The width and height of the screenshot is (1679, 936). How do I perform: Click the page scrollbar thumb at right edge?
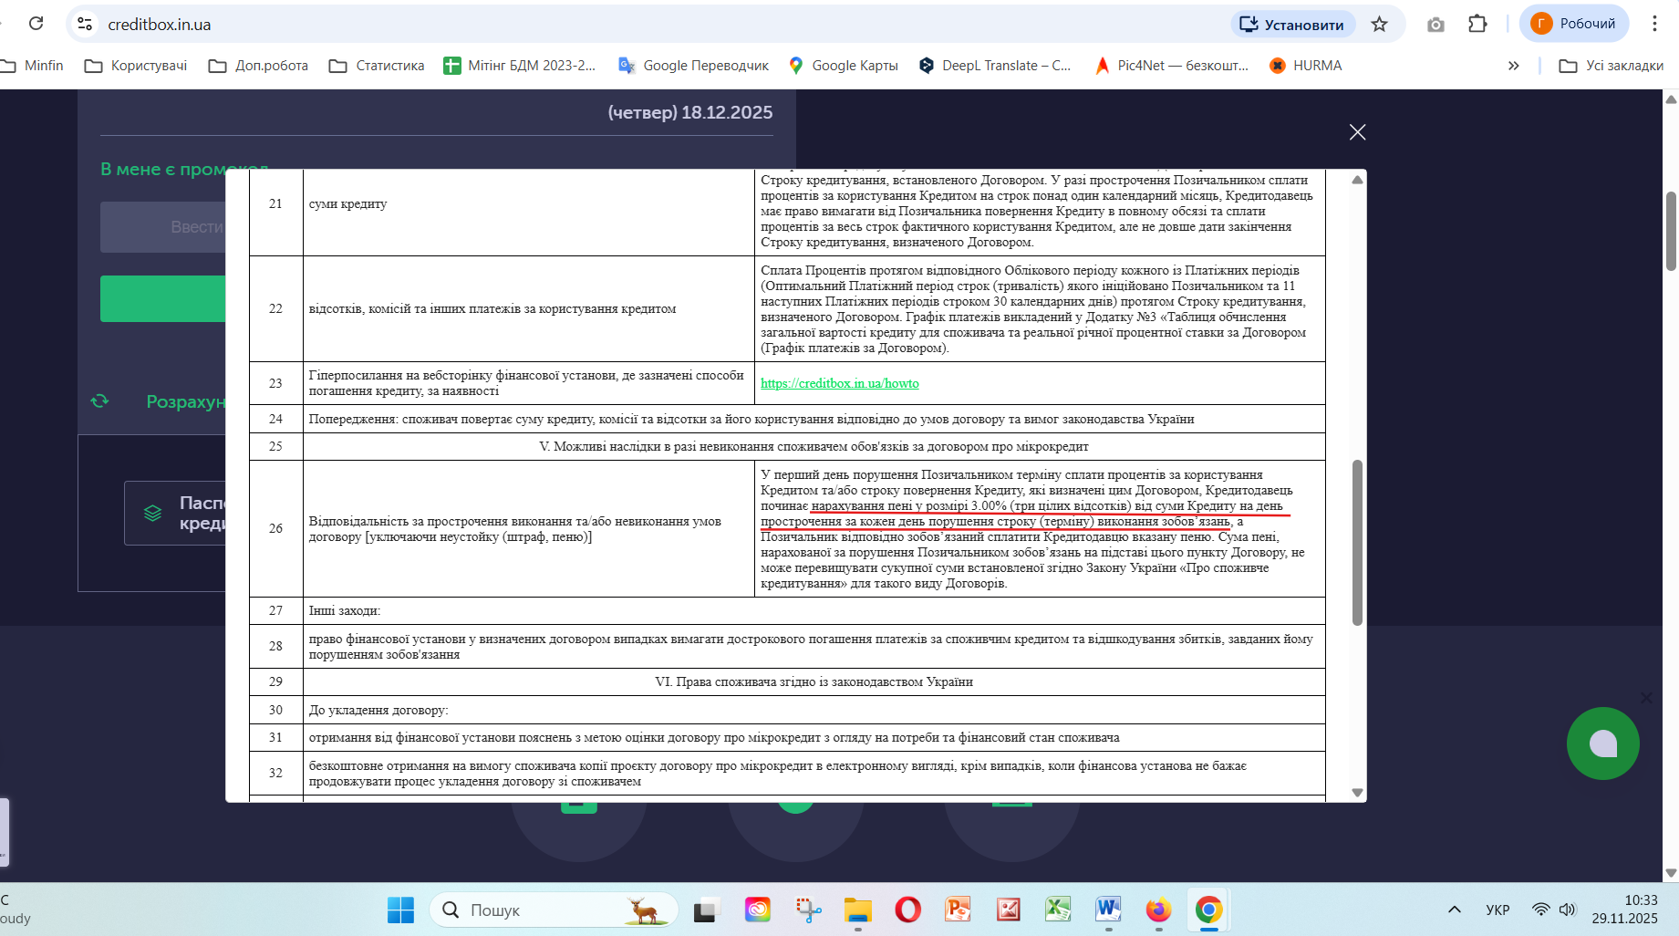(x=1671, y=231)
